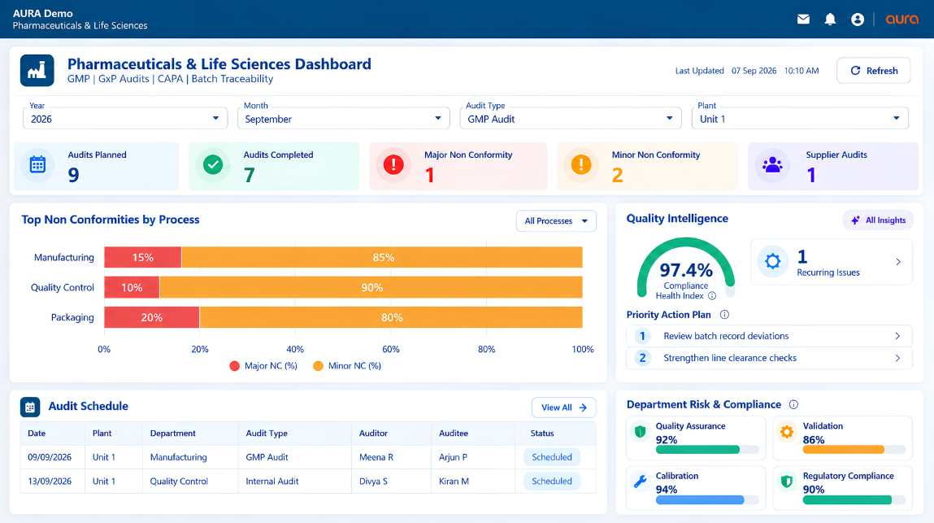Open the Month dropdown showing September
Screen dimensions: 934x523
pyautogui.click(x=343, y=118)
